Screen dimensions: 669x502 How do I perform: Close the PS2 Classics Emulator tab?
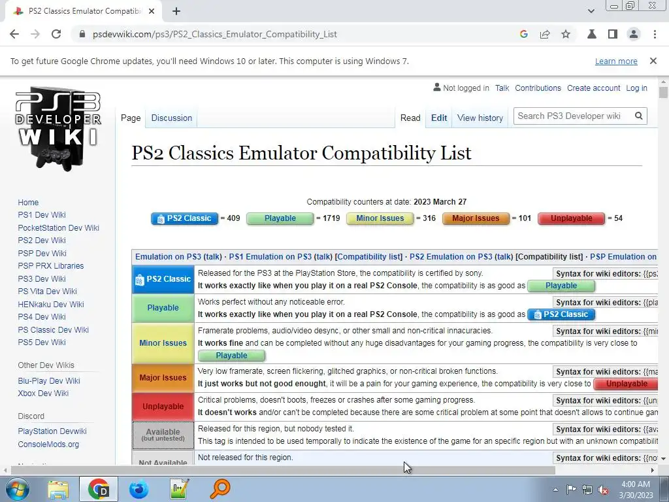click(x=152, y=12)
